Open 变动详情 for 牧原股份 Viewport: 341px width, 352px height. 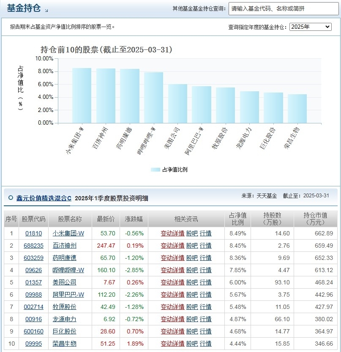[172, 307]
